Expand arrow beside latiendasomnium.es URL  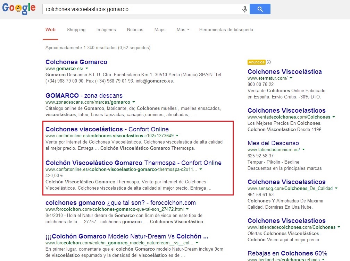(303, 150)
